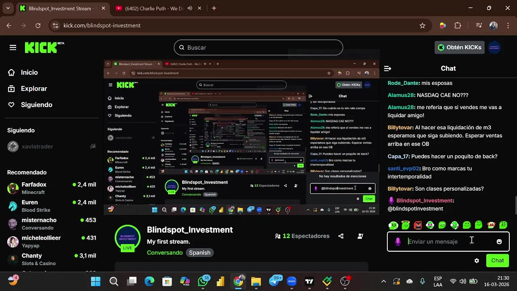The image size is (517, 291).
Task: Open the misternacho recommended channel
Action: (52, 224)
